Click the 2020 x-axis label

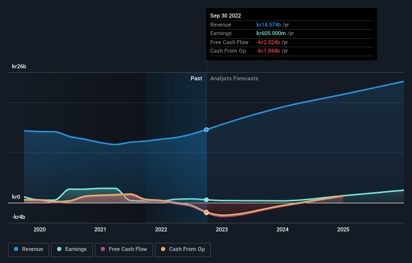click(x=40, y=230)
